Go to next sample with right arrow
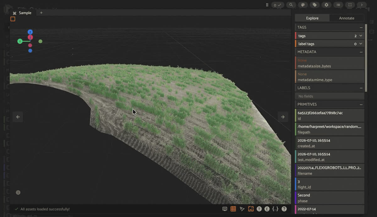The height and width of the screenshot is (217, 377). 283,117
